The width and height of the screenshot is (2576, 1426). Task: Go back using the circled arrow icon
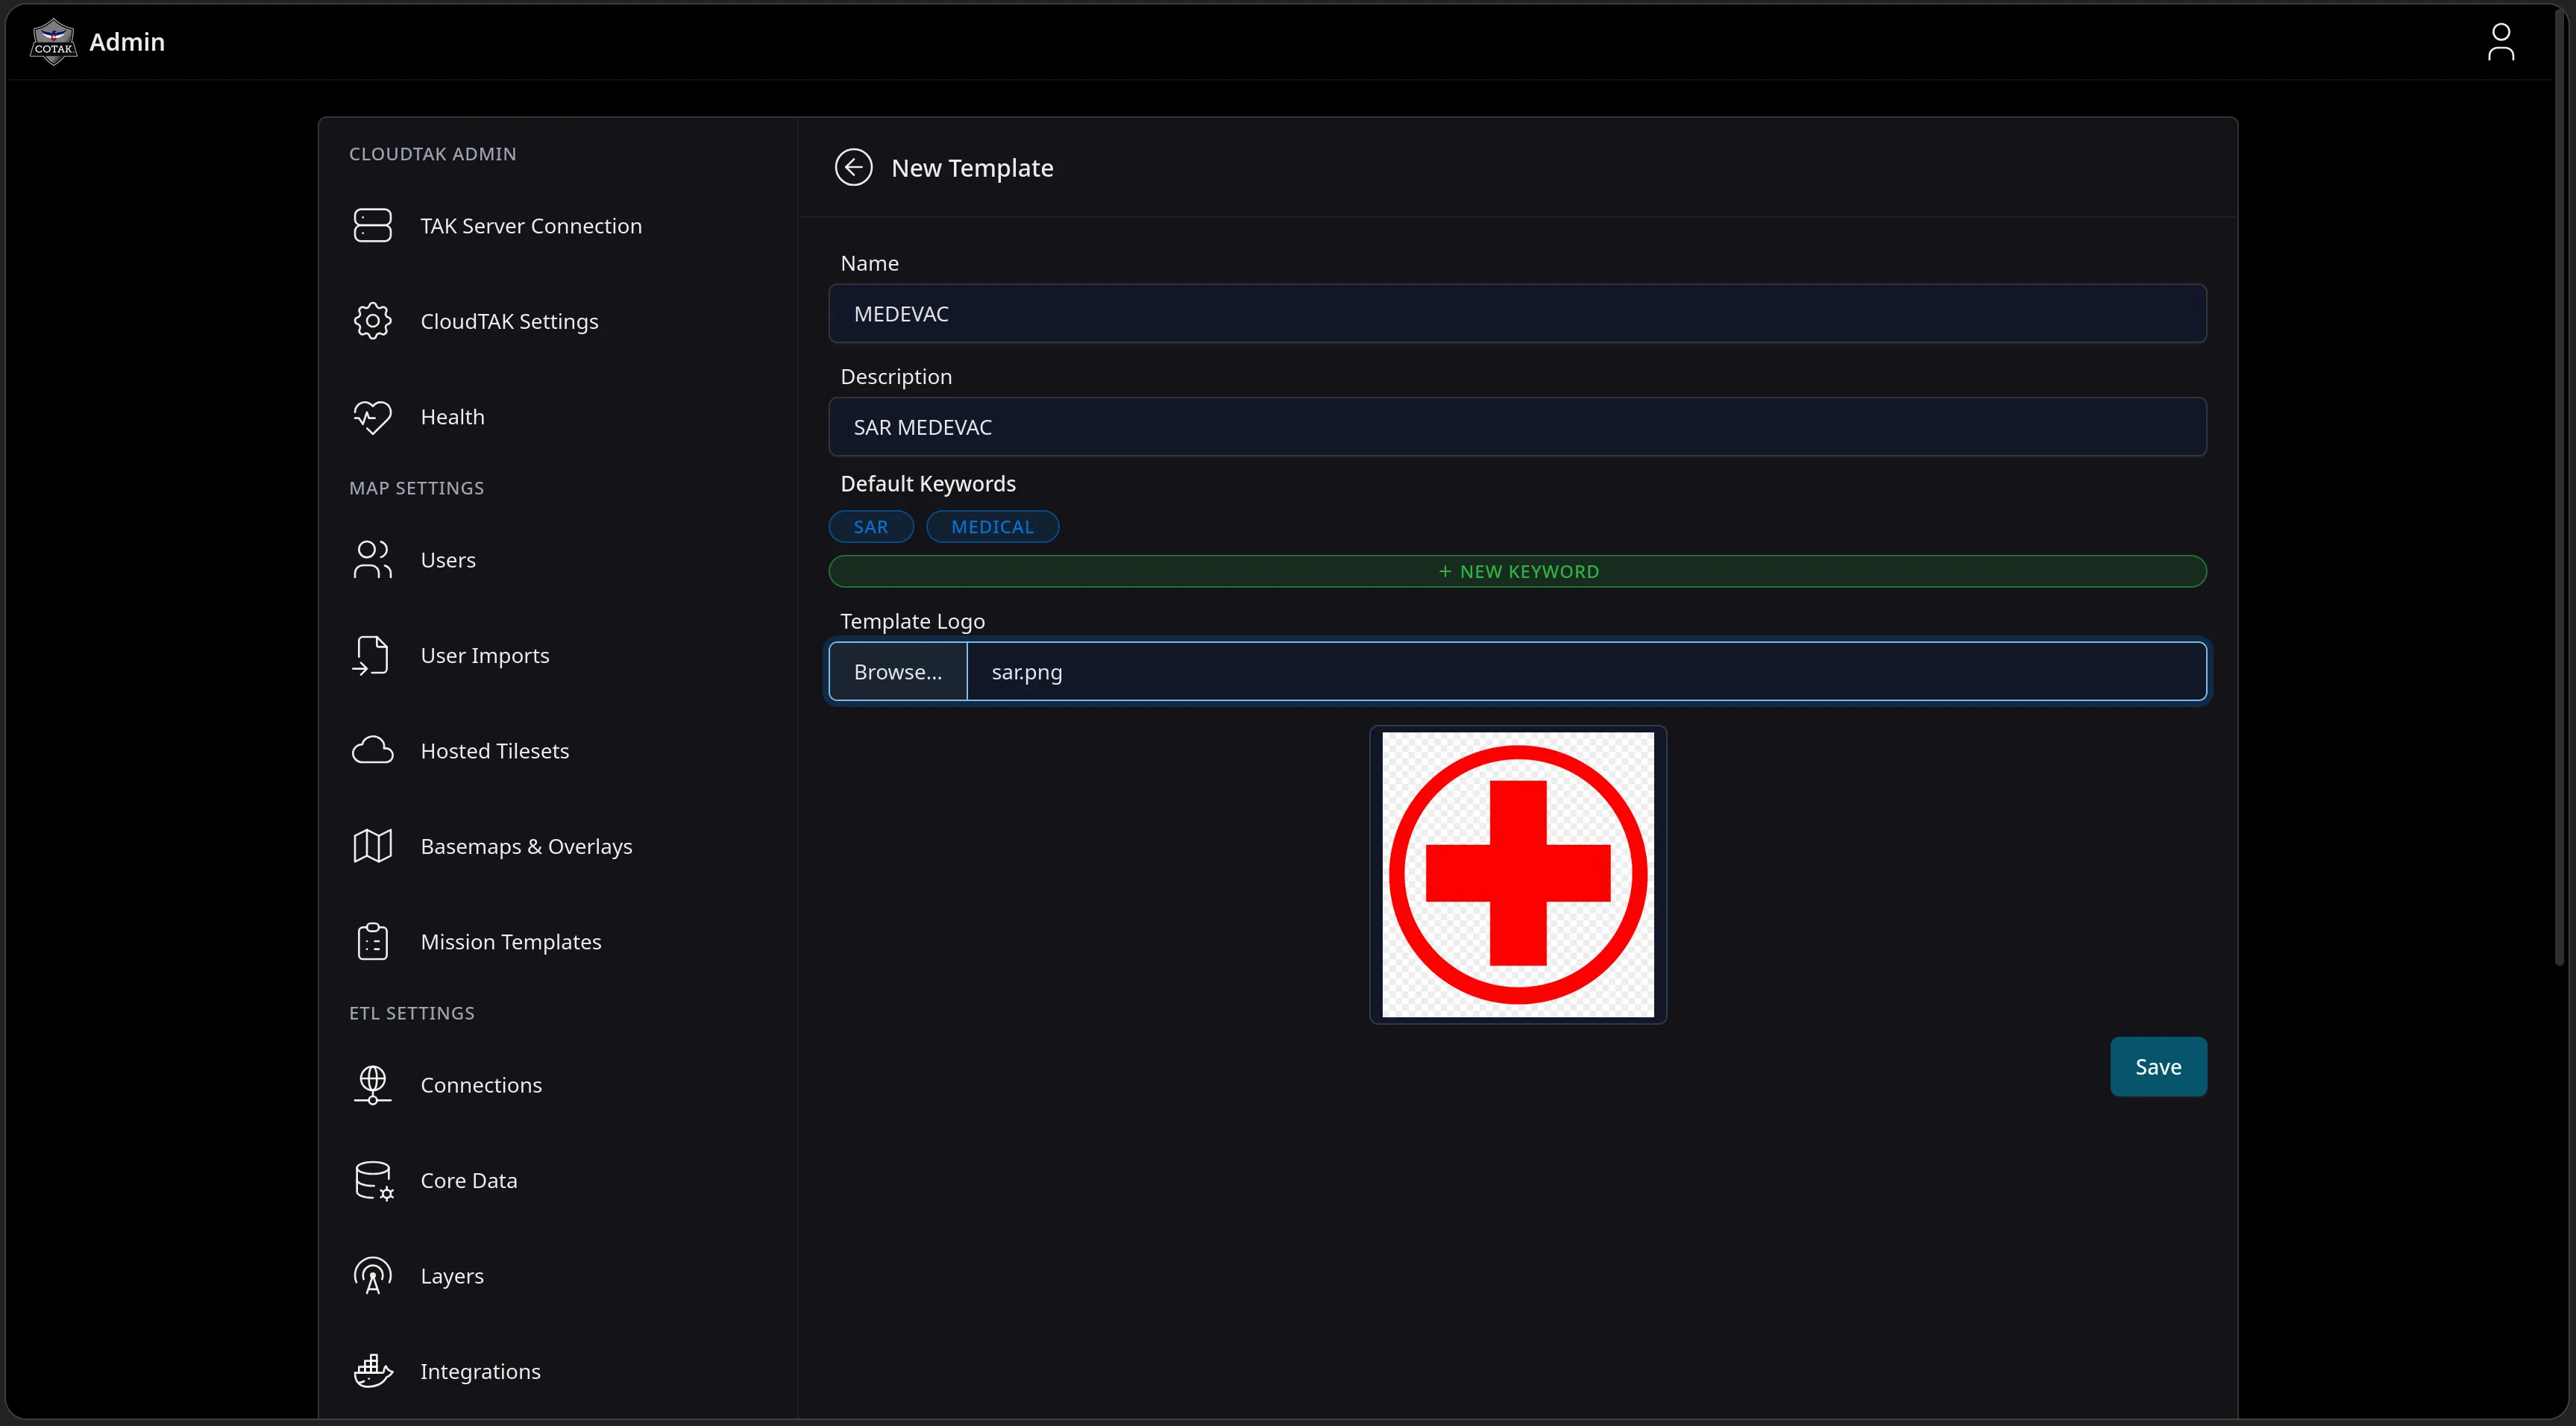[853, 167]
